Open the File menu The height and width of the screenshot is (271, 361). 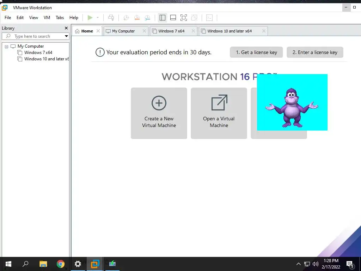point(8,18)
